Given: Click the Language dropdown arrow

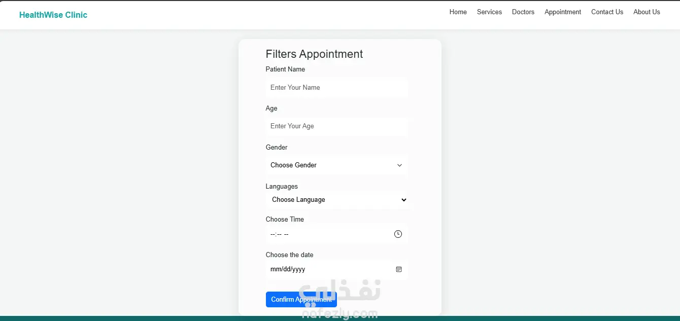Looking at the screenshot, I should pos(404,200).
